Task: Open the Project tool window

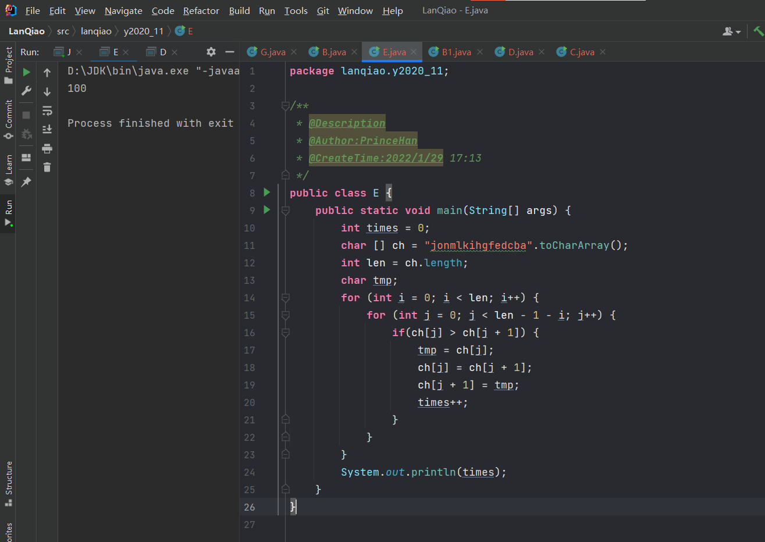Action: 8,65
